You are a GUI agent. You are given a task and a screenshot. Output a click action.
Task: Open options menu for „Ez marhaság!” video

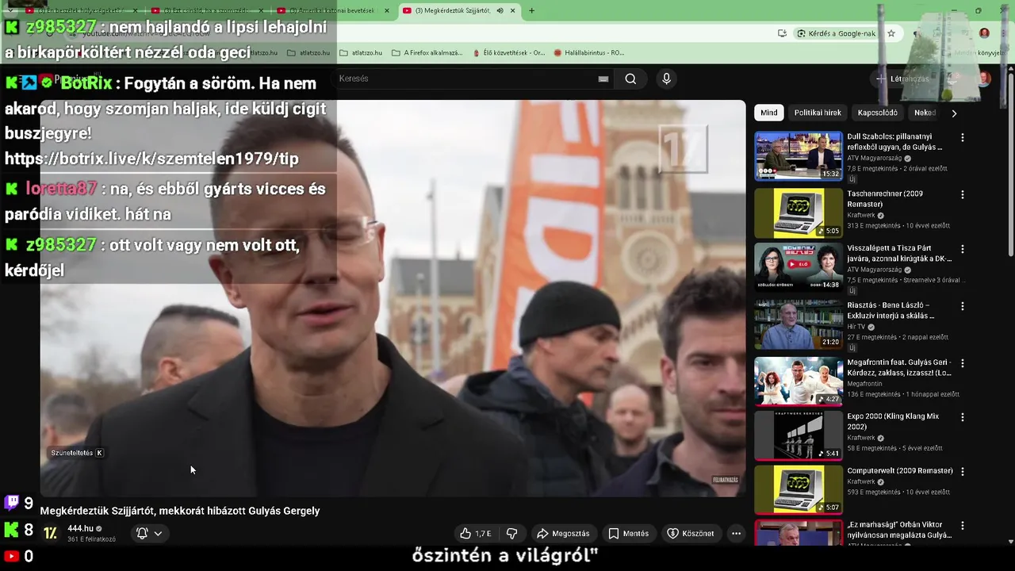tap(963, 525)
